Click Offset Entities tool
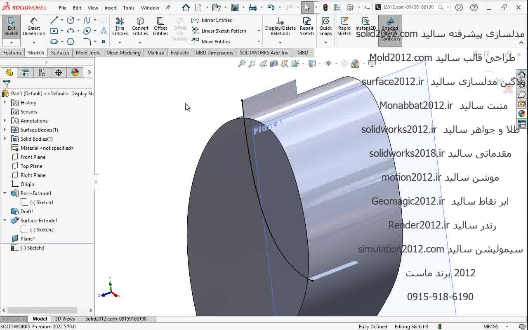 (160, 27)
